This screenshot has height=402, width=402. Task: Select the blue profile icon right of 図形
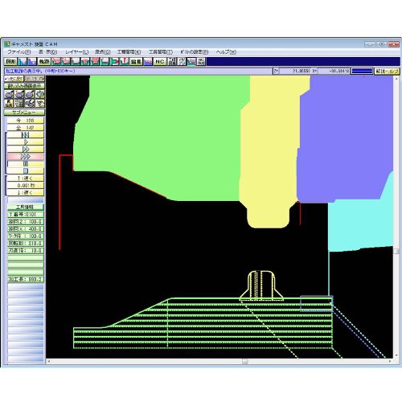coord(23,61)
